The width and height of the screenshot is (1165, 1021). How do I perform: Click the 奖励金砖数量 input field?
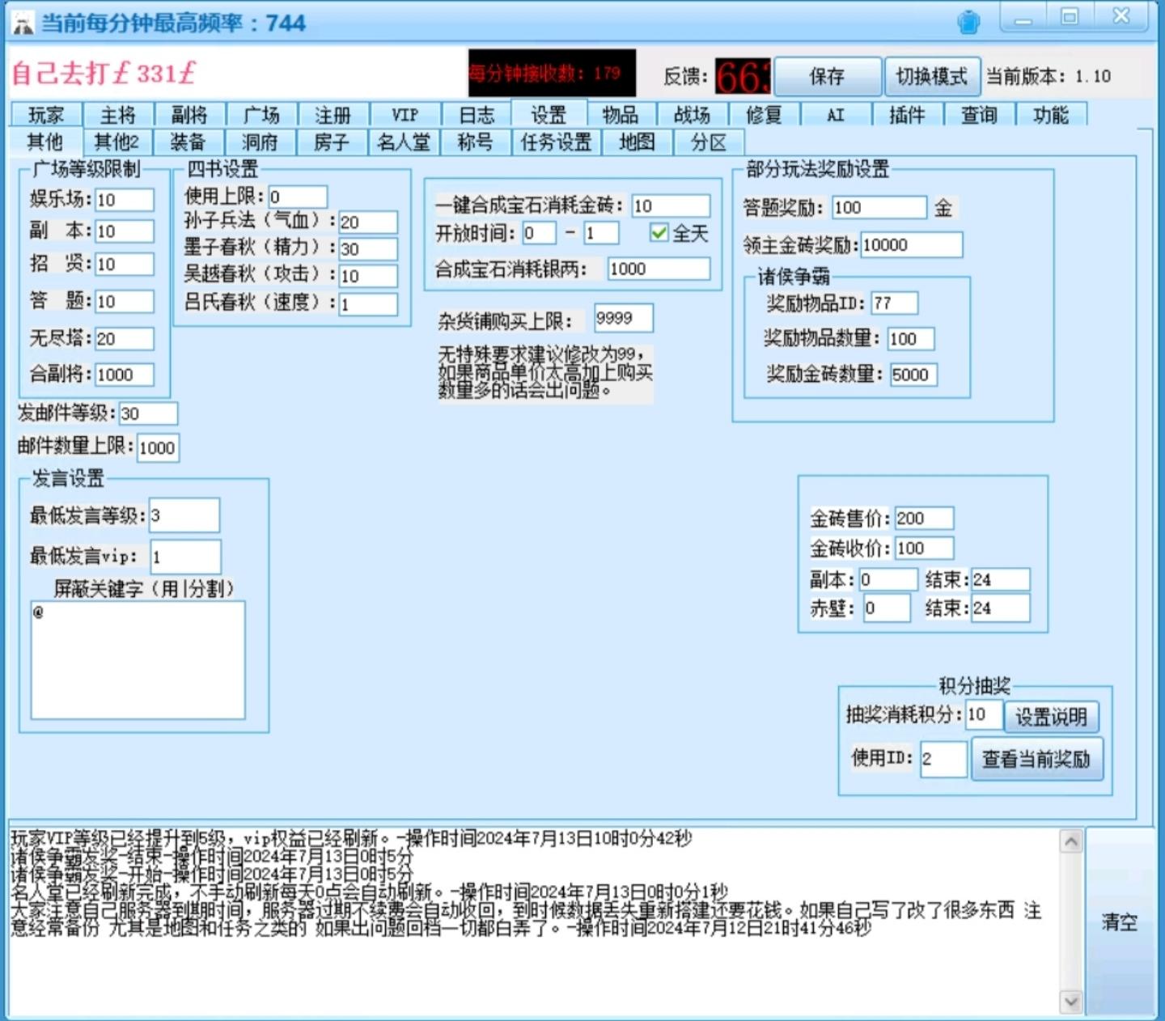tap(913, 375)
